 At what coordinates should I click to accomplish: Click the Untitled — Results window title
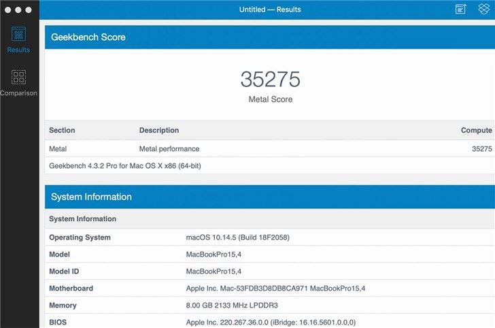(x=270, y=10)
